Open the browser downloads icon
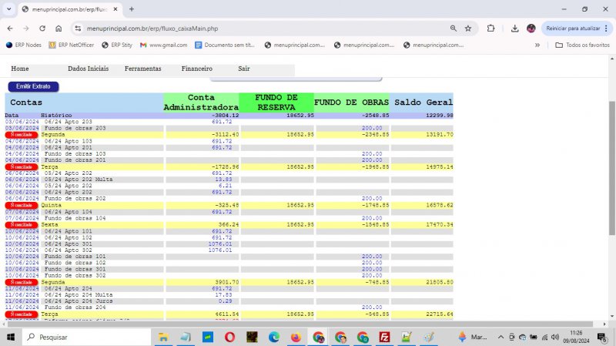The height and width of the screenshot is (346, 616). 514,29
